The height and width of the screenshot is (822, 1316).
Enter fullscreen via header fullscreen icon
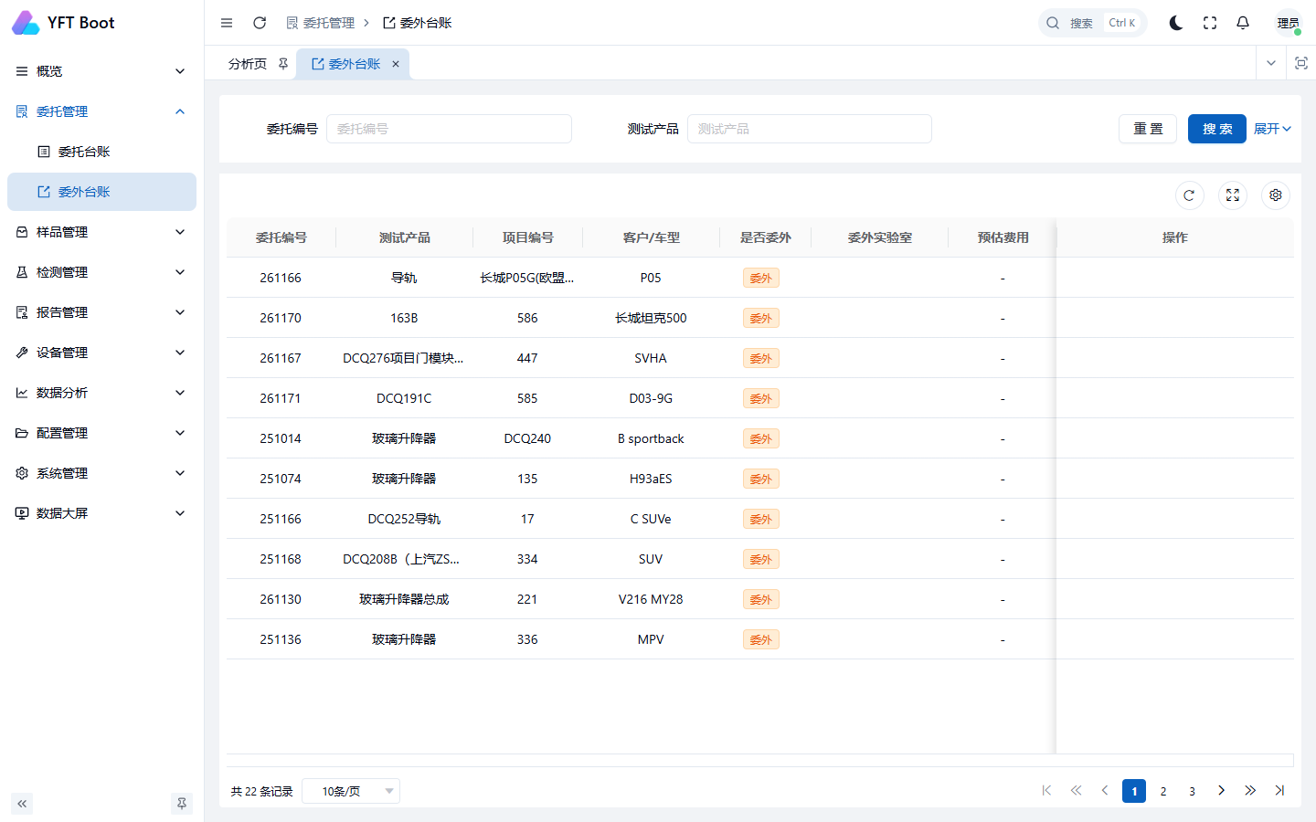1210,23
